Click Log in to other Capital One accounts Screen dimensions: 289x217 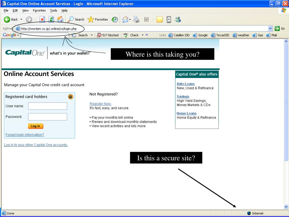point(36,145)
